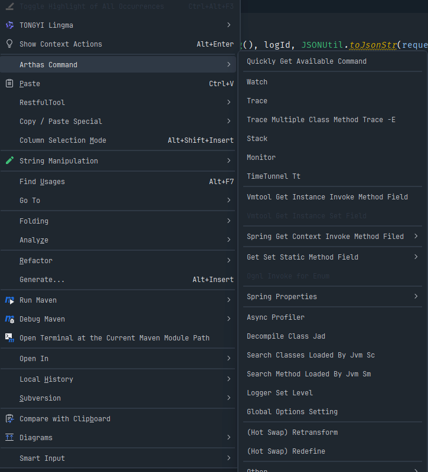Click the lightbulb Show Context Actions icon
Screen dimensions: 428x472
[9, 44]
